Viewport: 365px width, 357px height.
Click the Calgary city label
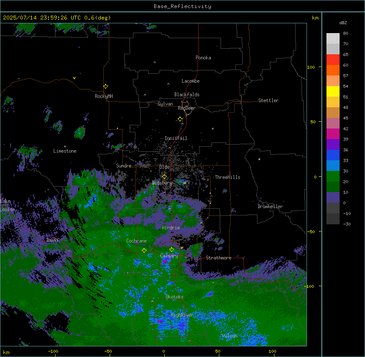(169, 256)
